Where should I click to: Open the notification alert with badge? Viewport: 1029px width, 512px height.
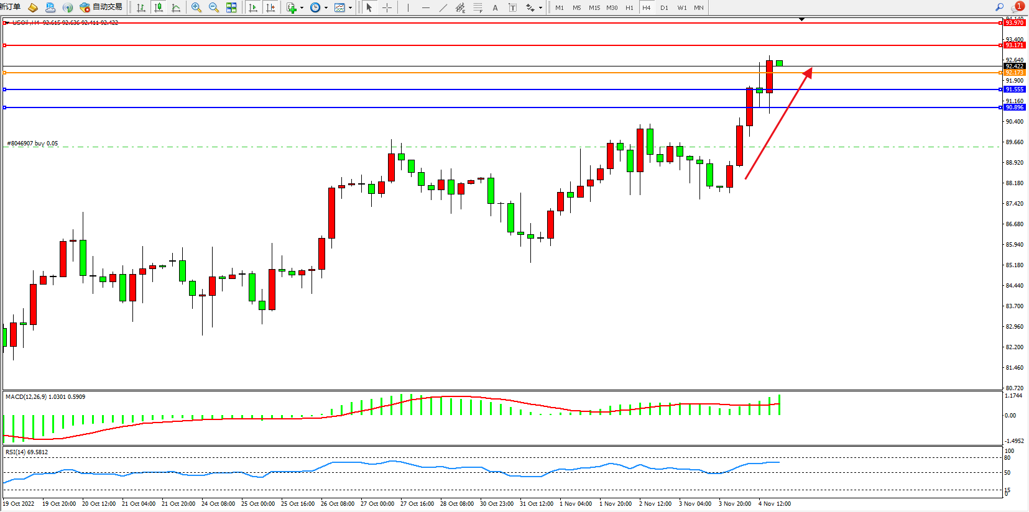pos(1017,7)
